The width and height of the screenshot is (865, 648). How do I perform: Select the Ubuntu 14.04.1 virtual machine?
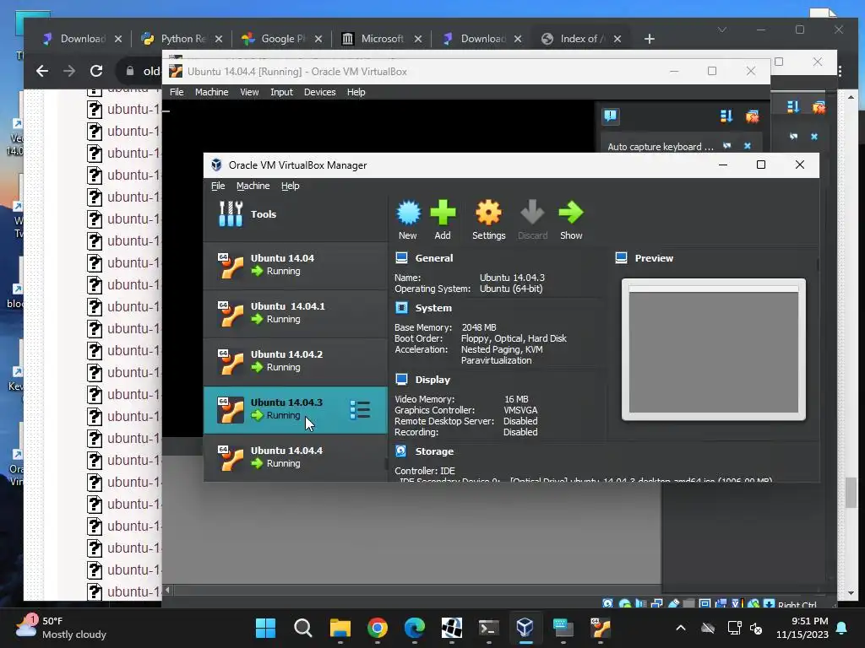(x=296, y=313)
